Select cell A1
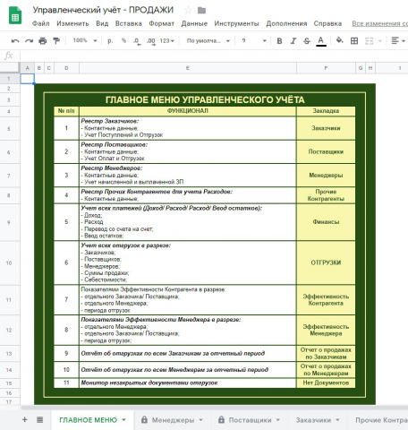 click(27, 79)
